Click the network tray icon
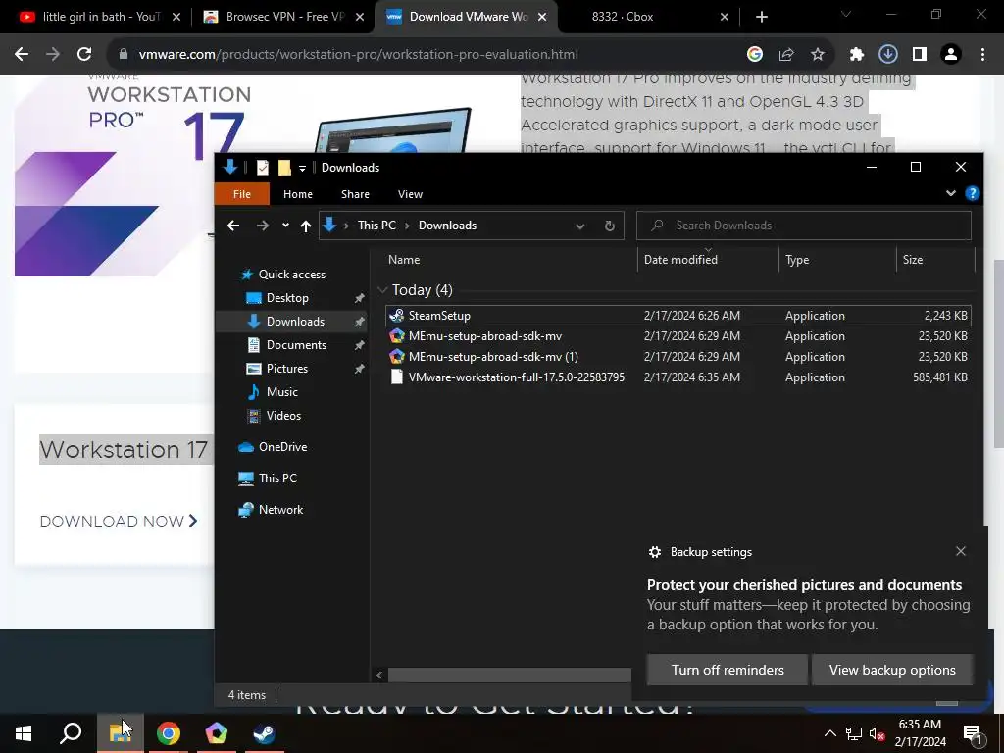 tap(853, 733)
